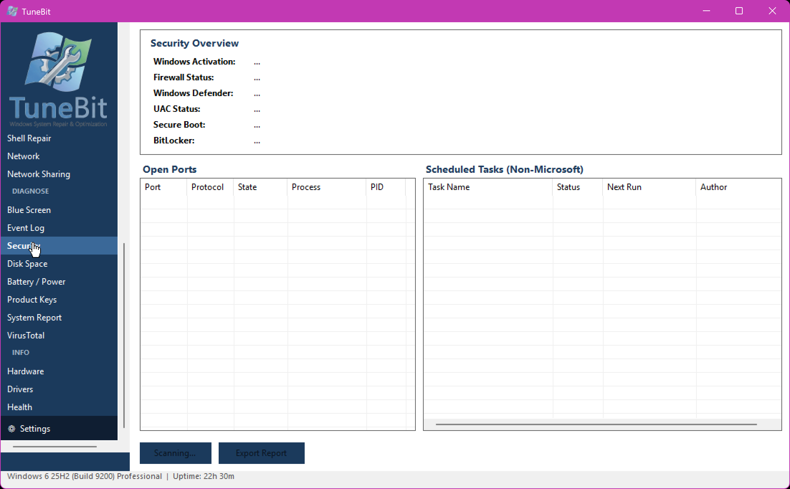Sort Open Ports by State column
The width and height of the screenshot is (790, 489).
pyautogui.click(x=260, y=187)
